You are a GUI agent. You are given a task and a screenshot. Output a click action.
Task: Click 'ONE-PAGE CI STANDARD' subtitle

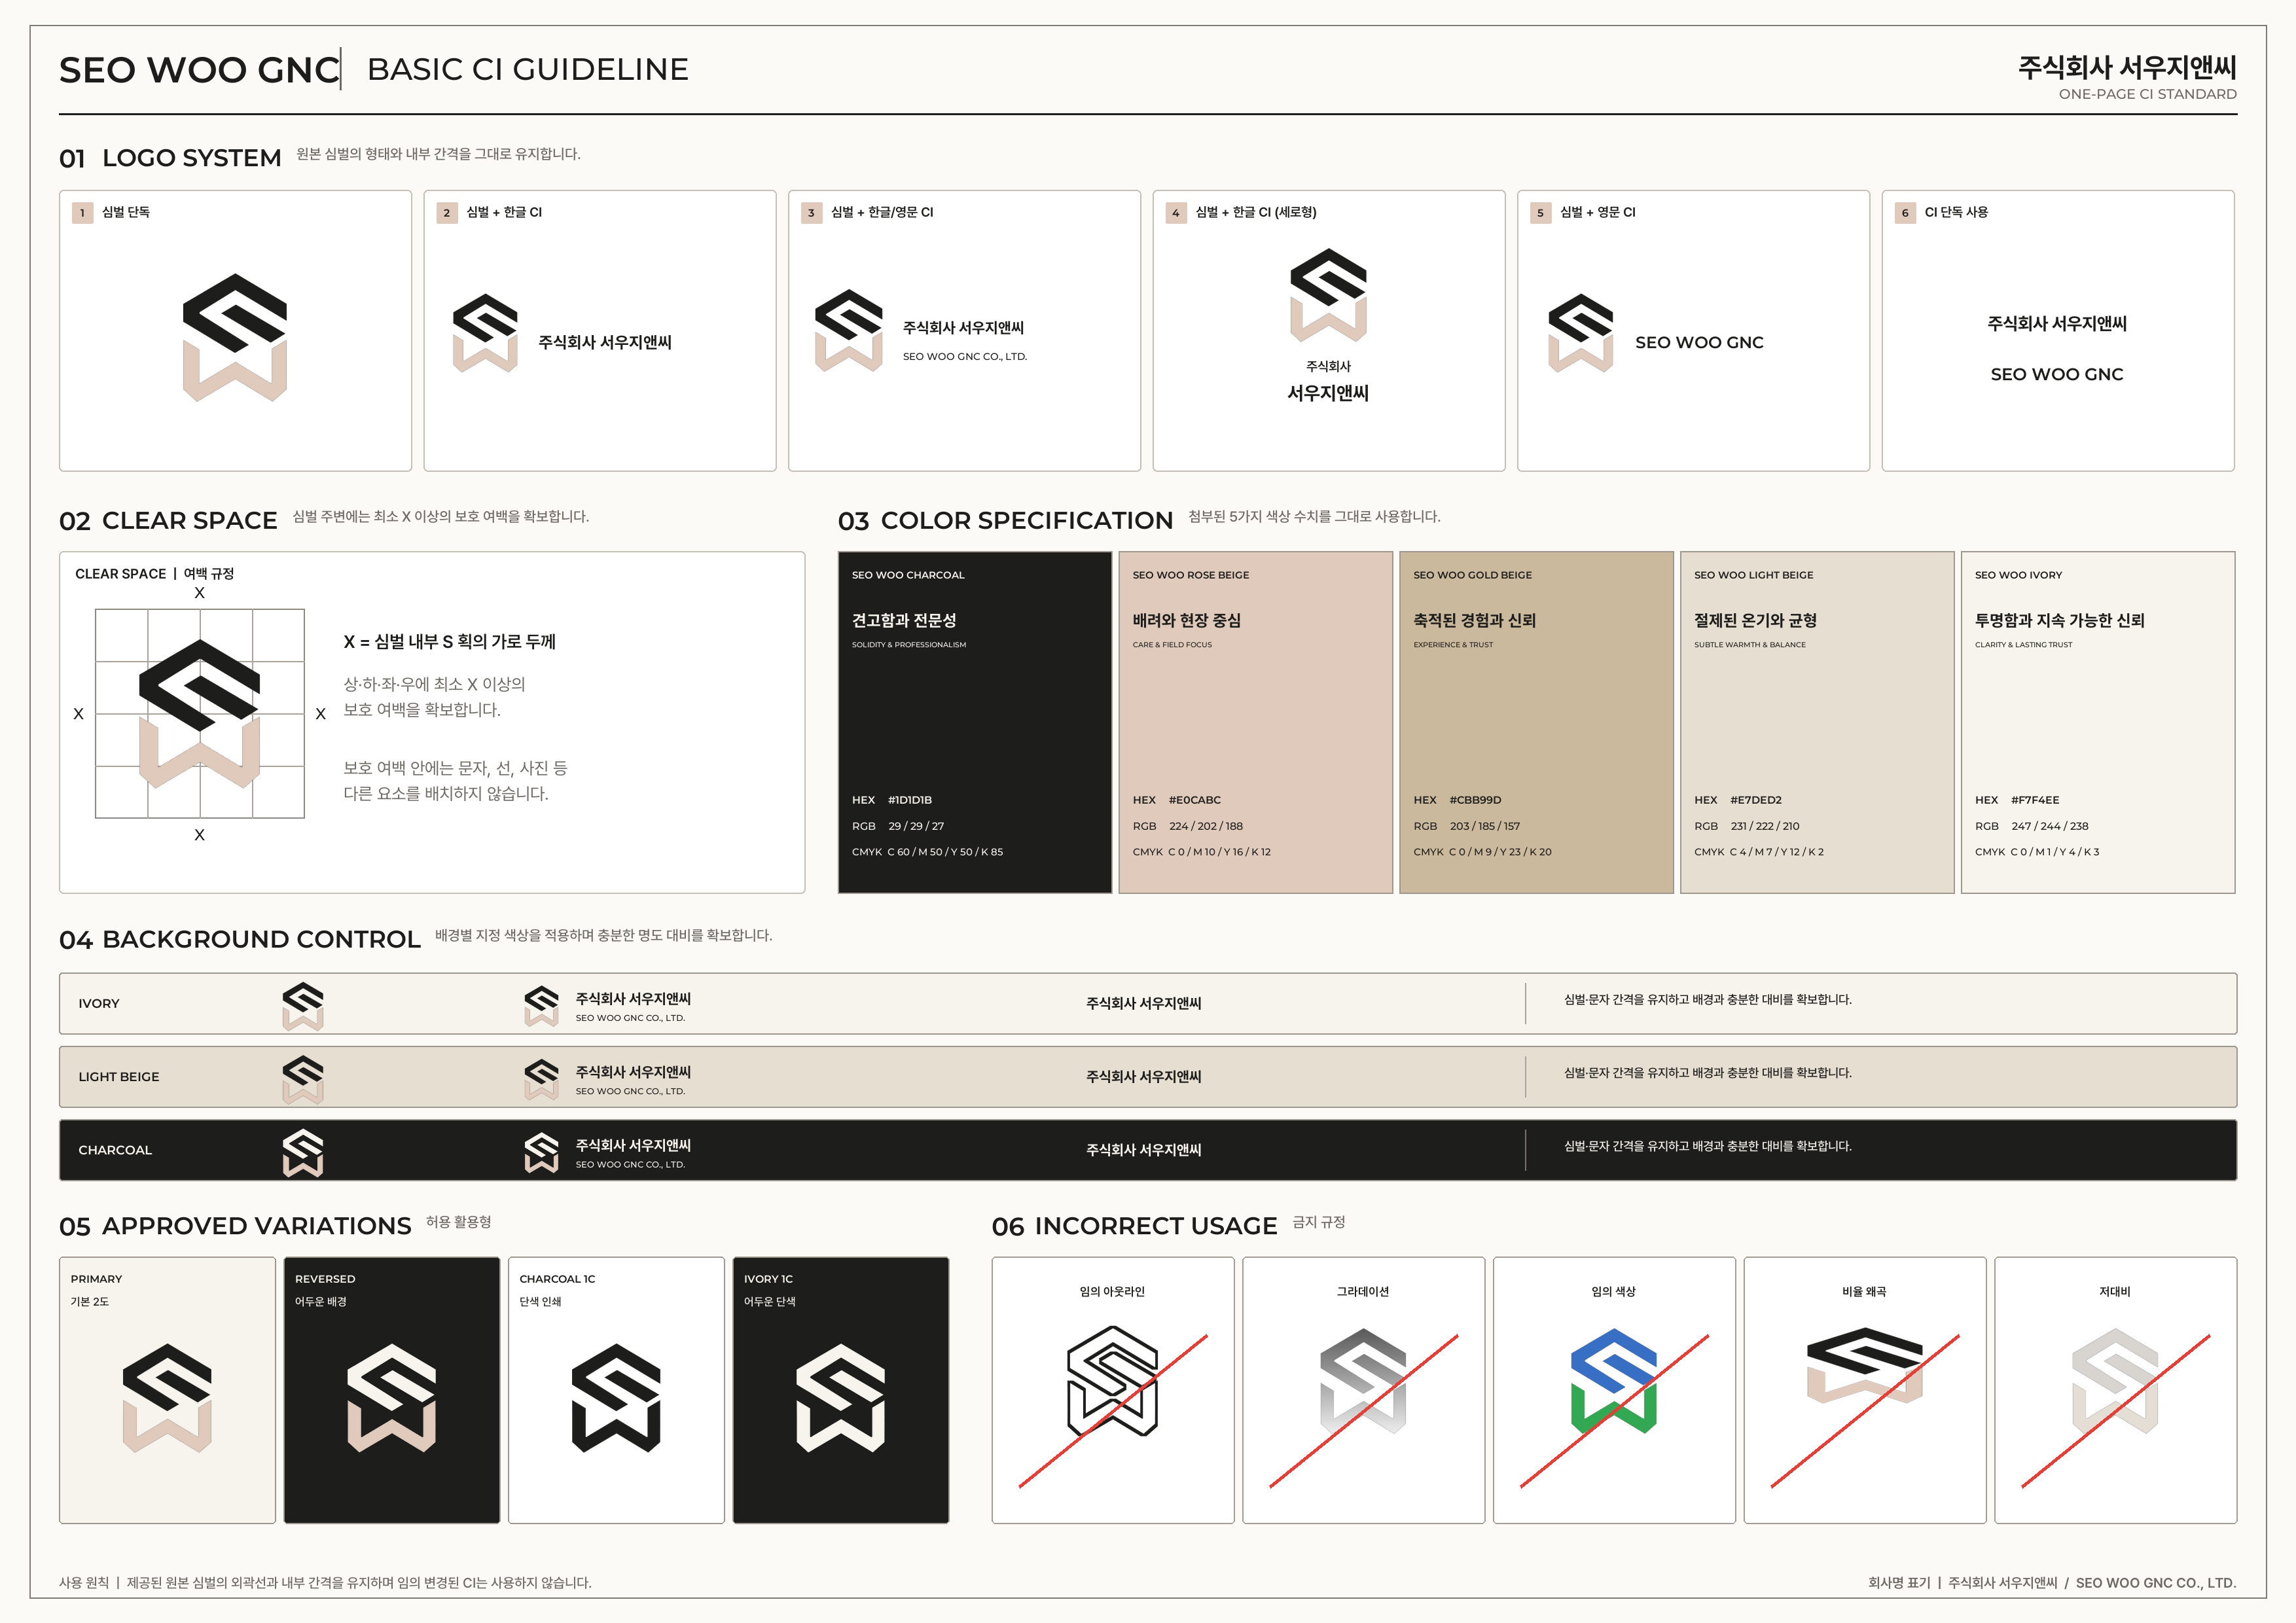[x=2147, y=94]
